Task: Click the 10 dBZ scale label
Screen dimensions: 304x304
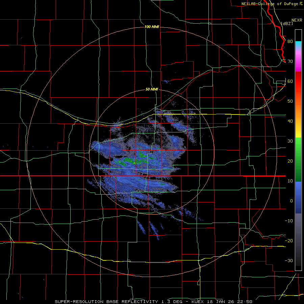Action: 290,181
